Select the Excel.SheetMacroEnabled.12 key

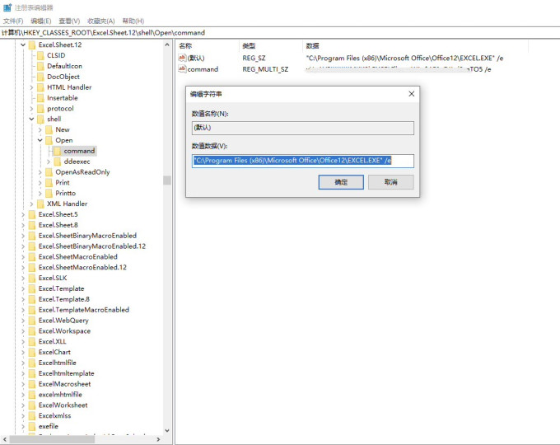click(82, 267)
